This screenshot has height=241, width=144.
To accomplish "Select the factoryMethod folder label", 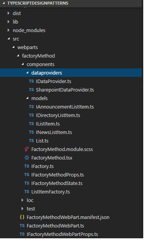I will pos(38,56).
